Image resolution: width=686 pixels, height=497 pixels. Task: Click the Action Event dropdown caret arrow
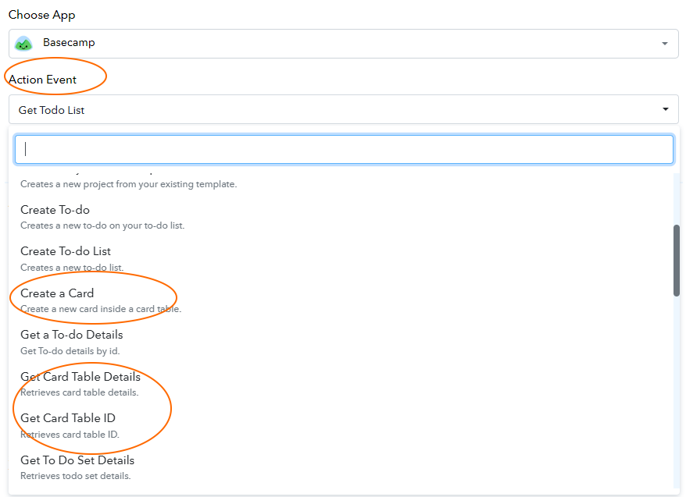pos(666,109)
